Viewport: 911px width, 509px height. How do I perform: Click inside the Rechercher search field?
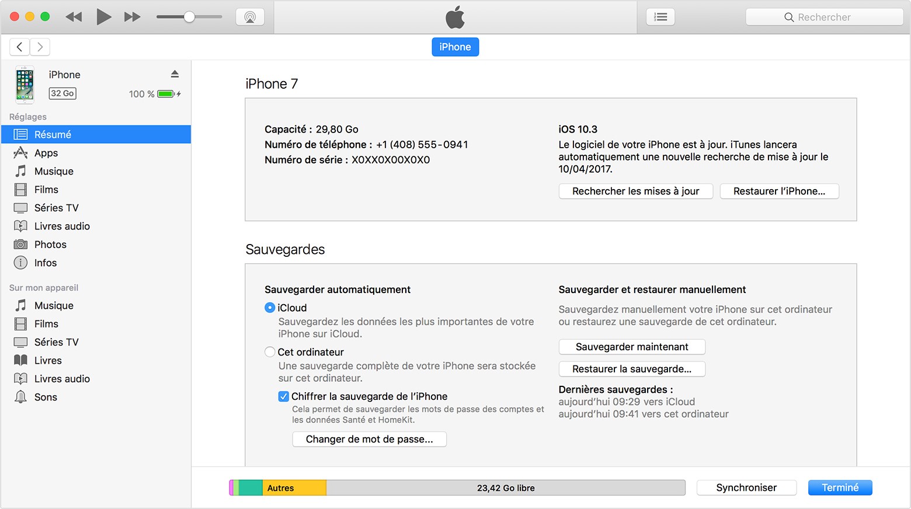(x=823, y=16)
